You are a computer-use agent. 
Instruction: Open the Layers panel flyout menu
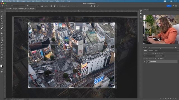[x=178, y=50]
